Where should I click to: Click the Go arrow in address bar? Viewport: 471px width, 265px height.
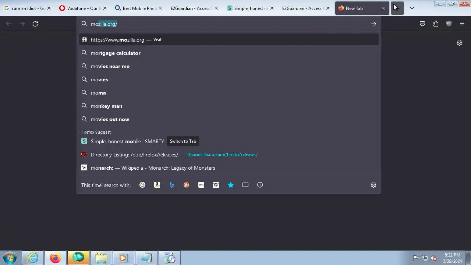373,24
